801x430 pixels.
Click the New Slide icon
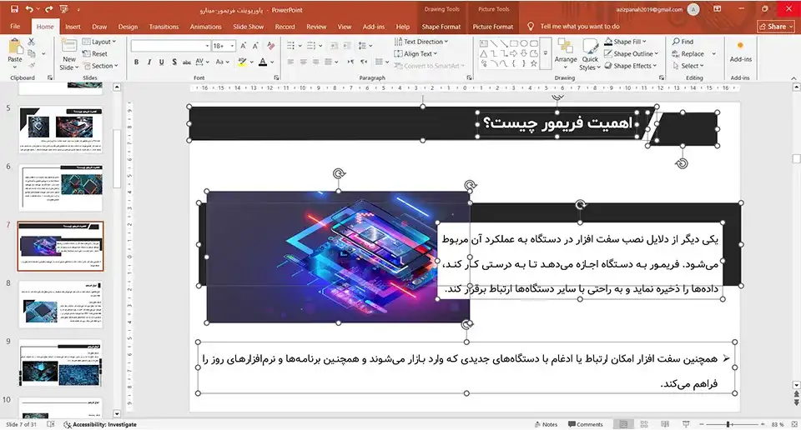click(x=69, y=47)
